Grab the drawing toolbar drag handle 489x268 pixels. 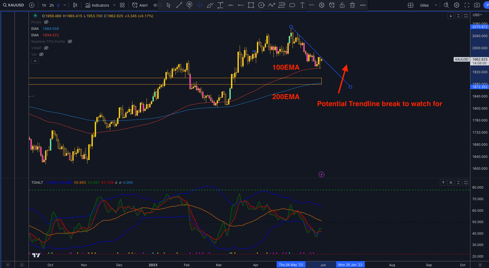click(160, 5)
